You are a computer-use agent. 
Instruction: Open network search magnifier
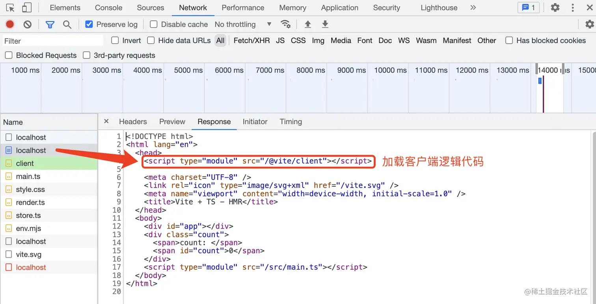[67, 24]
